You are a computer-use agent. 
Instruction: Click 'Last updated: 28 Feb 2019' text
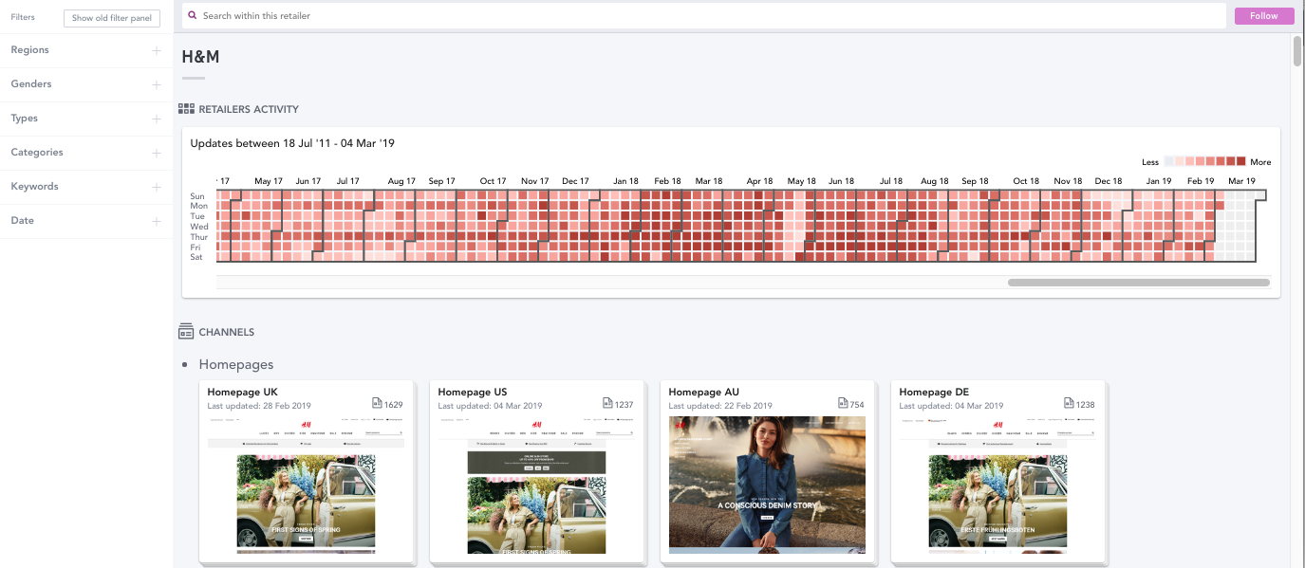click(259, 406)
